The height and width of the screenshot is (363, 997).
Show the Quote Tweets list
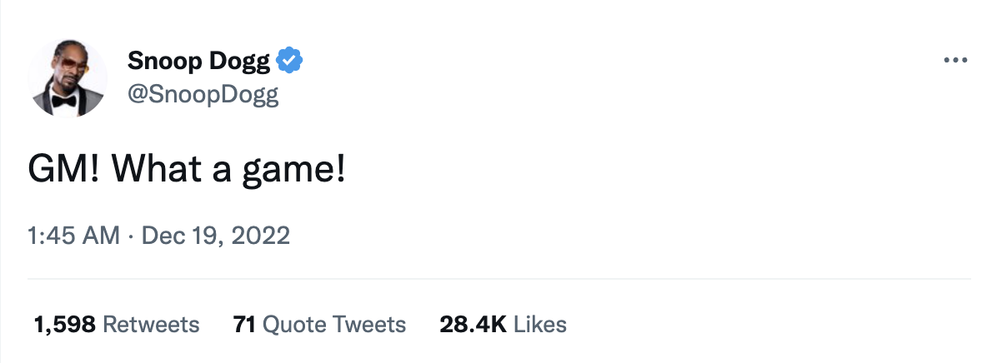click(x=334, y=324)
